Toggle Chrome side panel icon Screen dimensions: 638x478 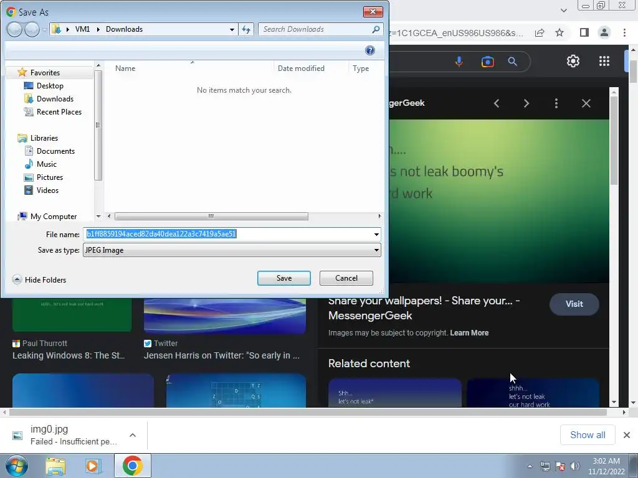[x=584, y=32]
